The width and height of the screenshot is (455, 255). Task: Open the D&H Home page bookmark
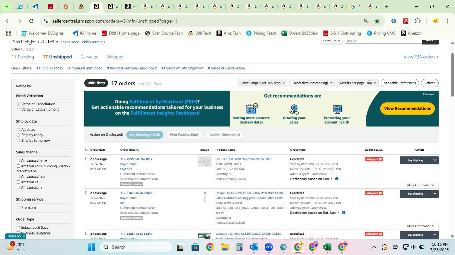tap(120, 33)
